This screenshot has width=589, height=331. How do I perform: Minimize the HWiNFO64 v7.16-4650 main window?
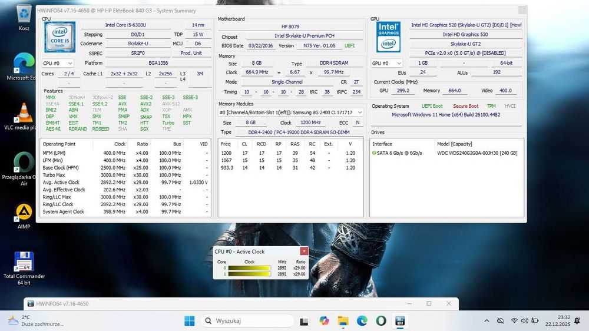(x=409, y=303)
